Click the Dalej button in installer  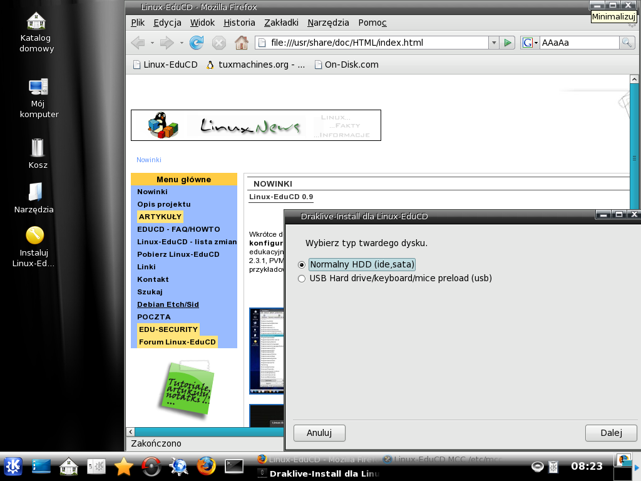tap(611, 433)
